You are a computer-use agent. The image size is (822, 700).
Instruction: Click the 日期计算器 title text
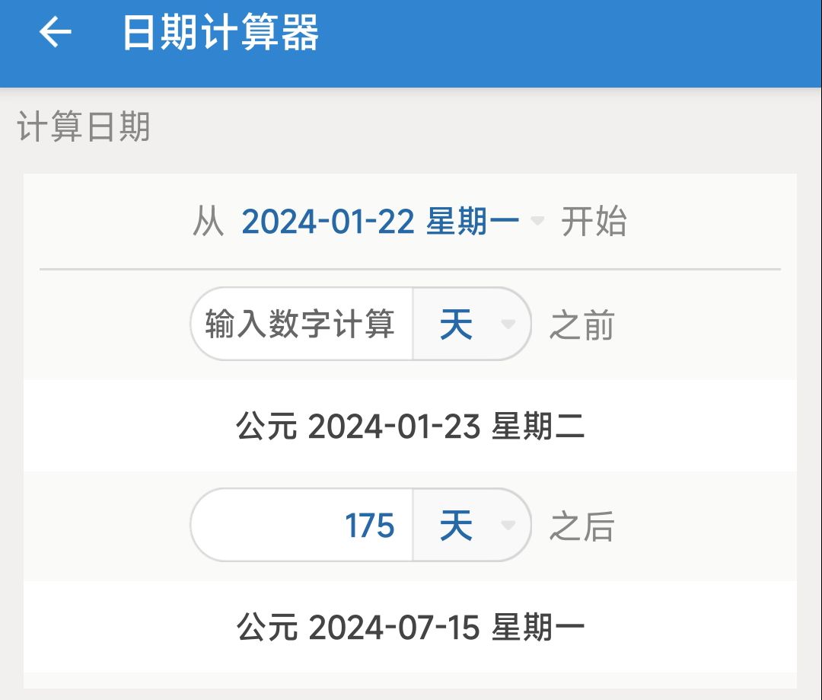click(220, 33)
